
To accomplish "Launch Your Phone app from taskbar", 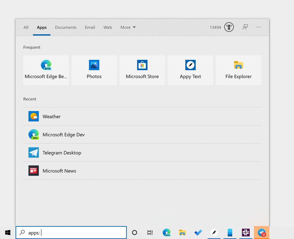I will pyautogui.click(x=230, y=233).
